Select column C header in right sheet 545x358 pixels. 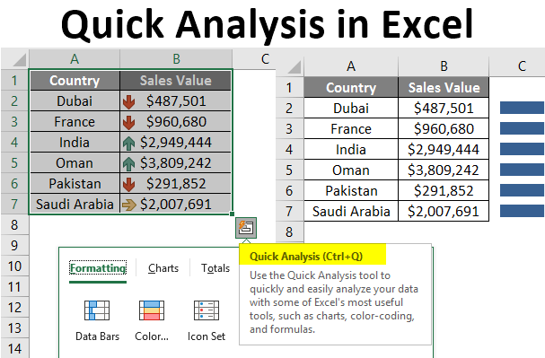click(x=522, y=66)
